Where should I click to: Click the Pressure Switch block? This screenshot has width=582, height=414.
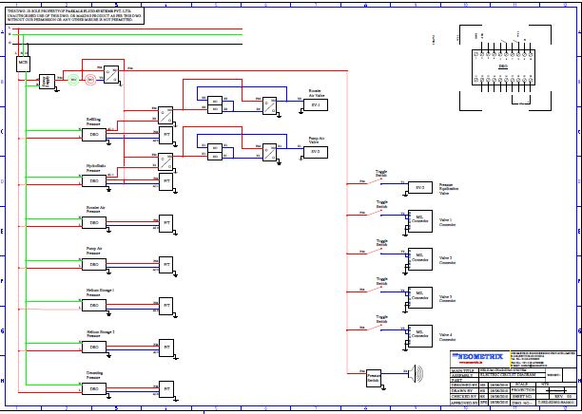[x=374, y=377]
